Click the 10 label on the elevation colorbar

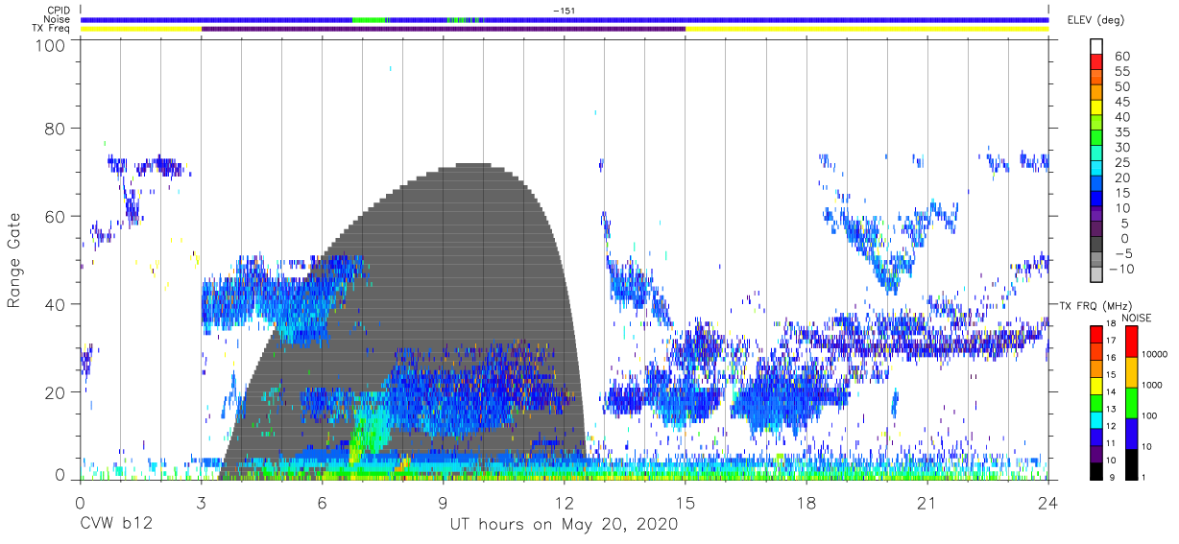coord(1121,208)
